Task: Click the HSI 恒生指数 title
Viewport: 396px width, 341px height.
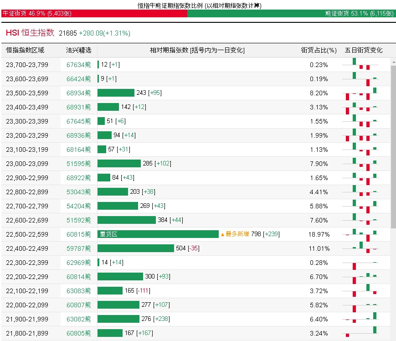Action: [x=30, y=33]
